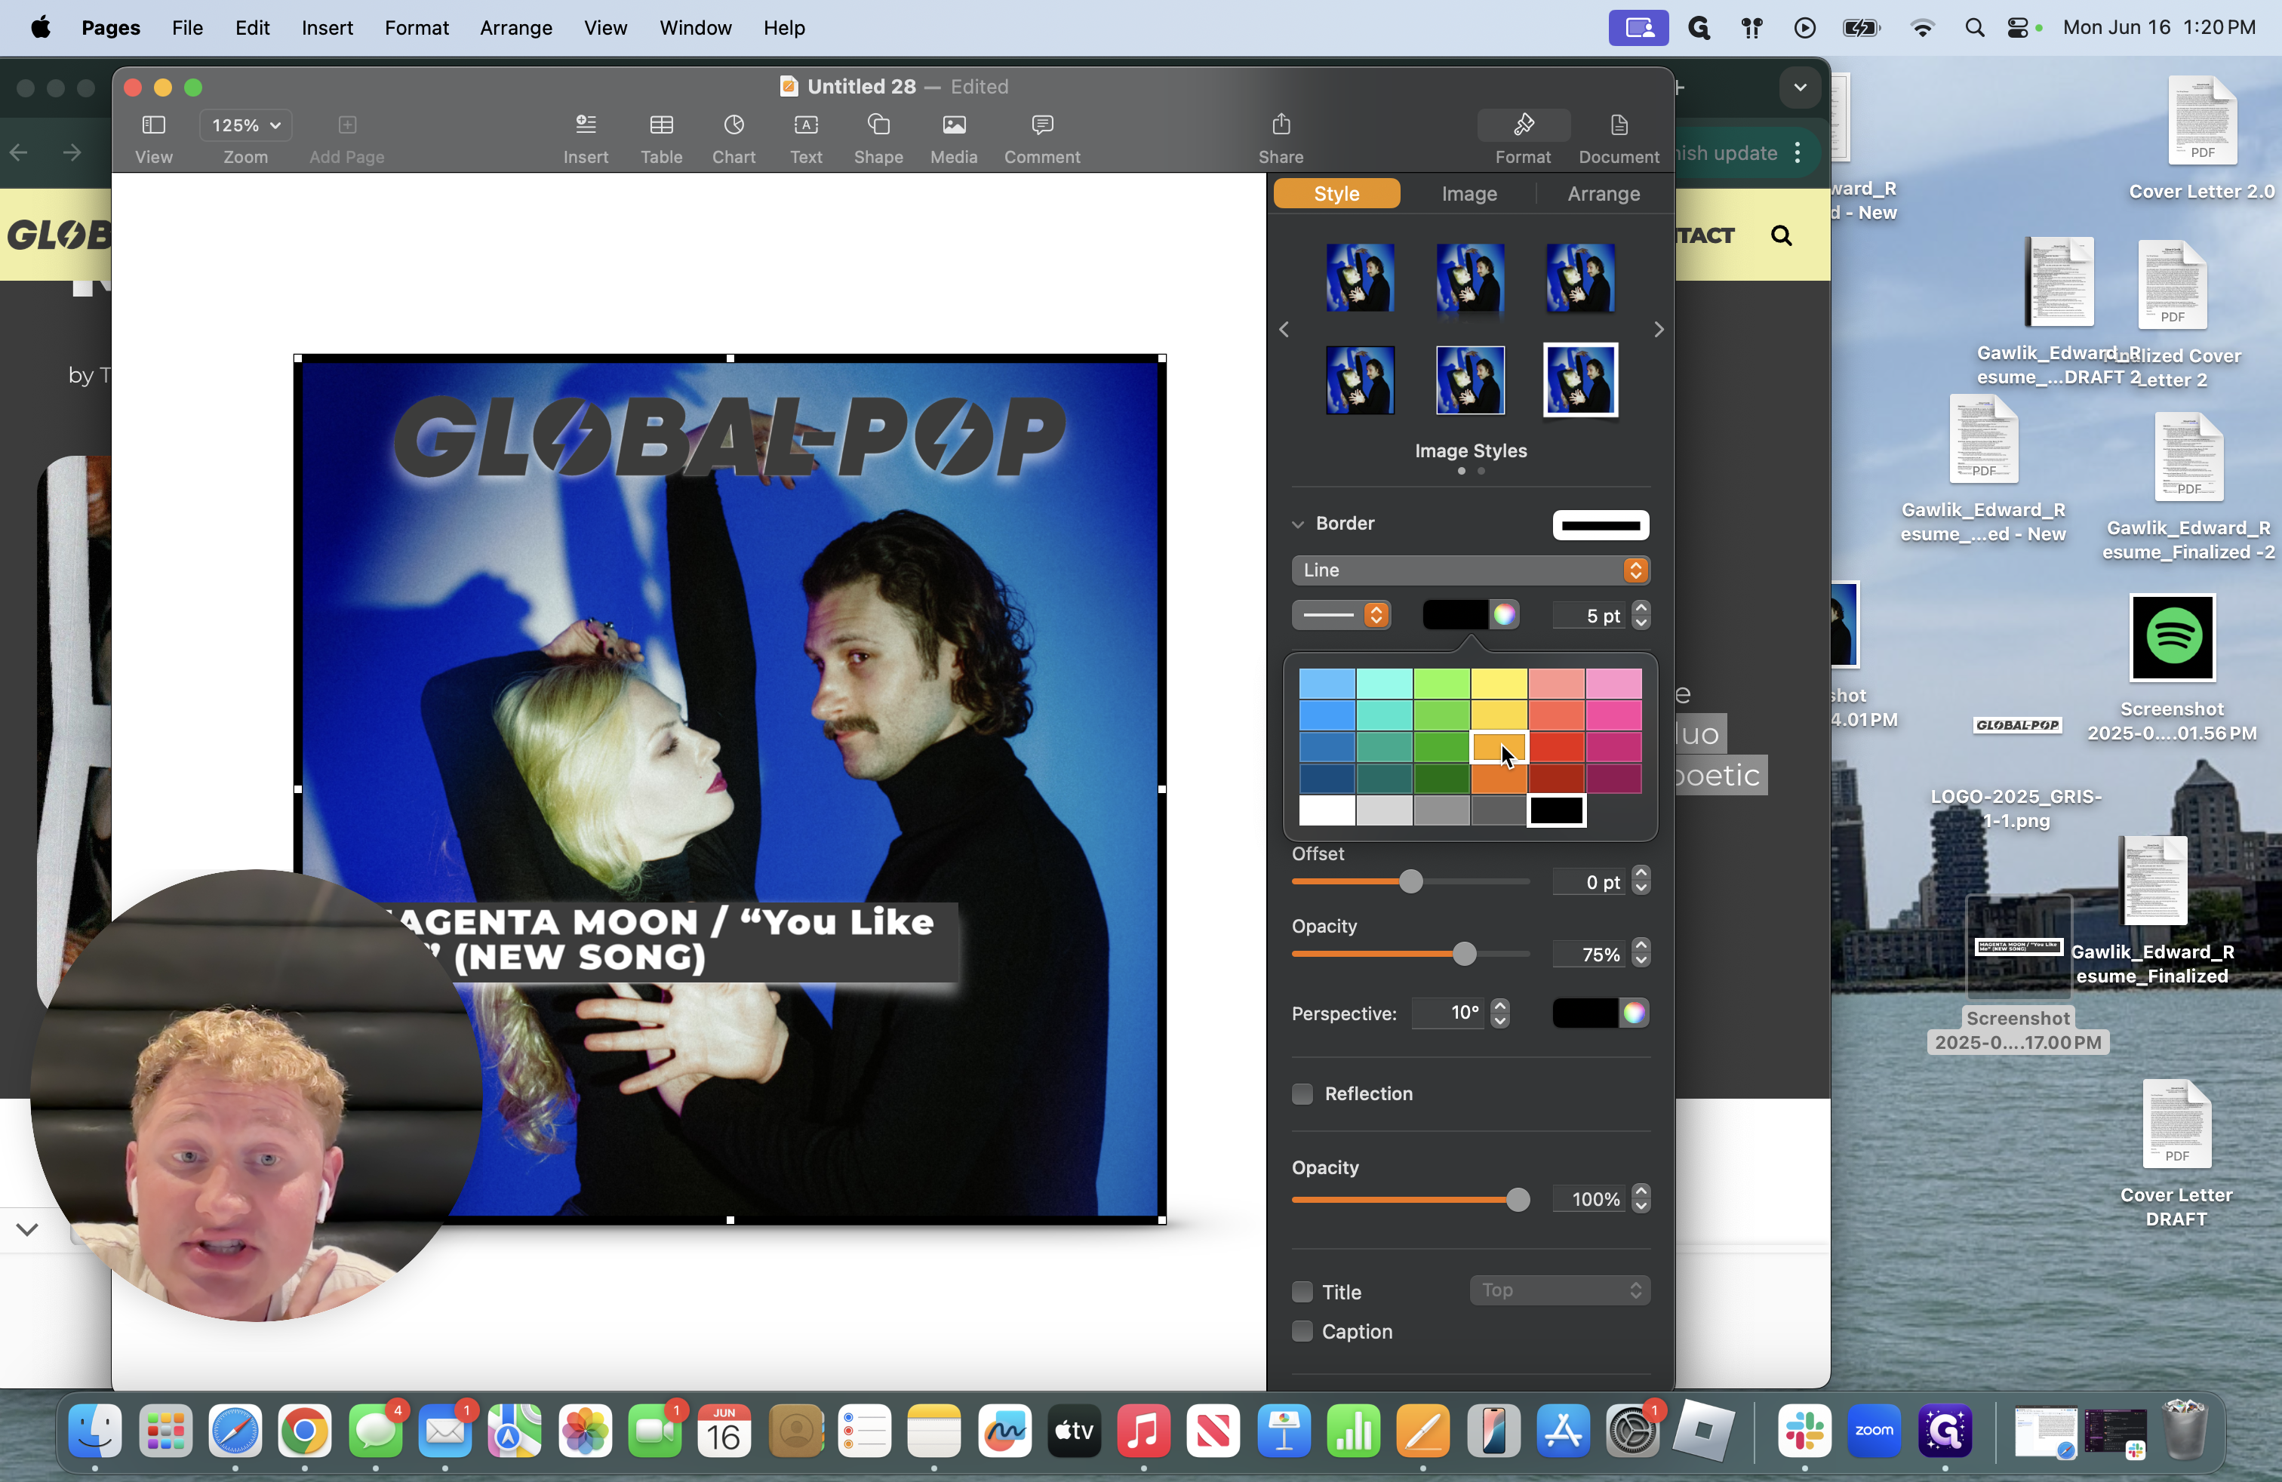This screenshot has width=2282, height=1482.
Task: Open the Insert menu
Action: [327, 28]
